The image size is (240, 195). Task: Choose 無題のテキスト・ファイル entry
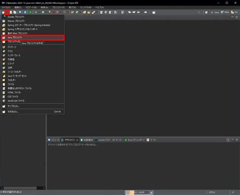tap(33, 88)
